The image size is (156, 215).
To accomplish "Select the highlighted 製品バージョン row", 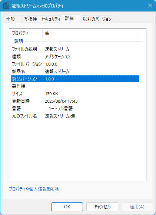I will pos(75,79).
